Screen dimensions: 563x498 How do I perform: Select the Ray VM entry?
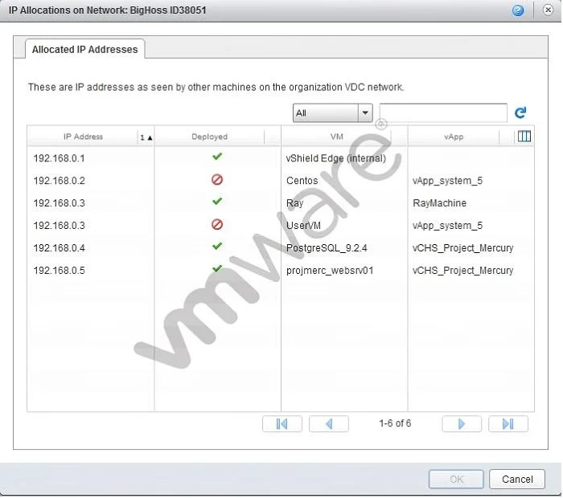click(x=295, y=203)
